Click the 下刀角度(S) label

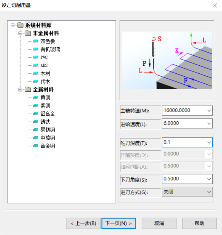(134, 180)
